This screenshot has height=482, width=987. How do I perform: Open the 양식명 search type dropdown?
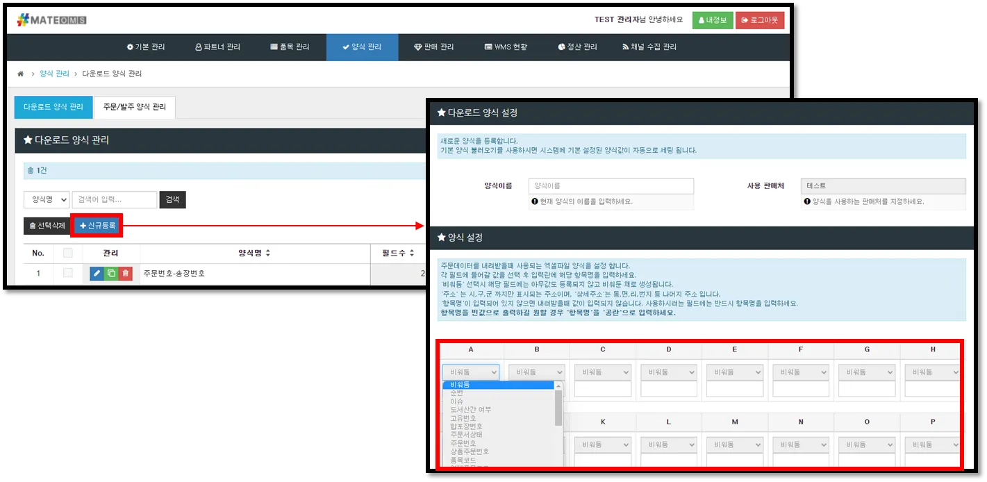pos(47,199)
